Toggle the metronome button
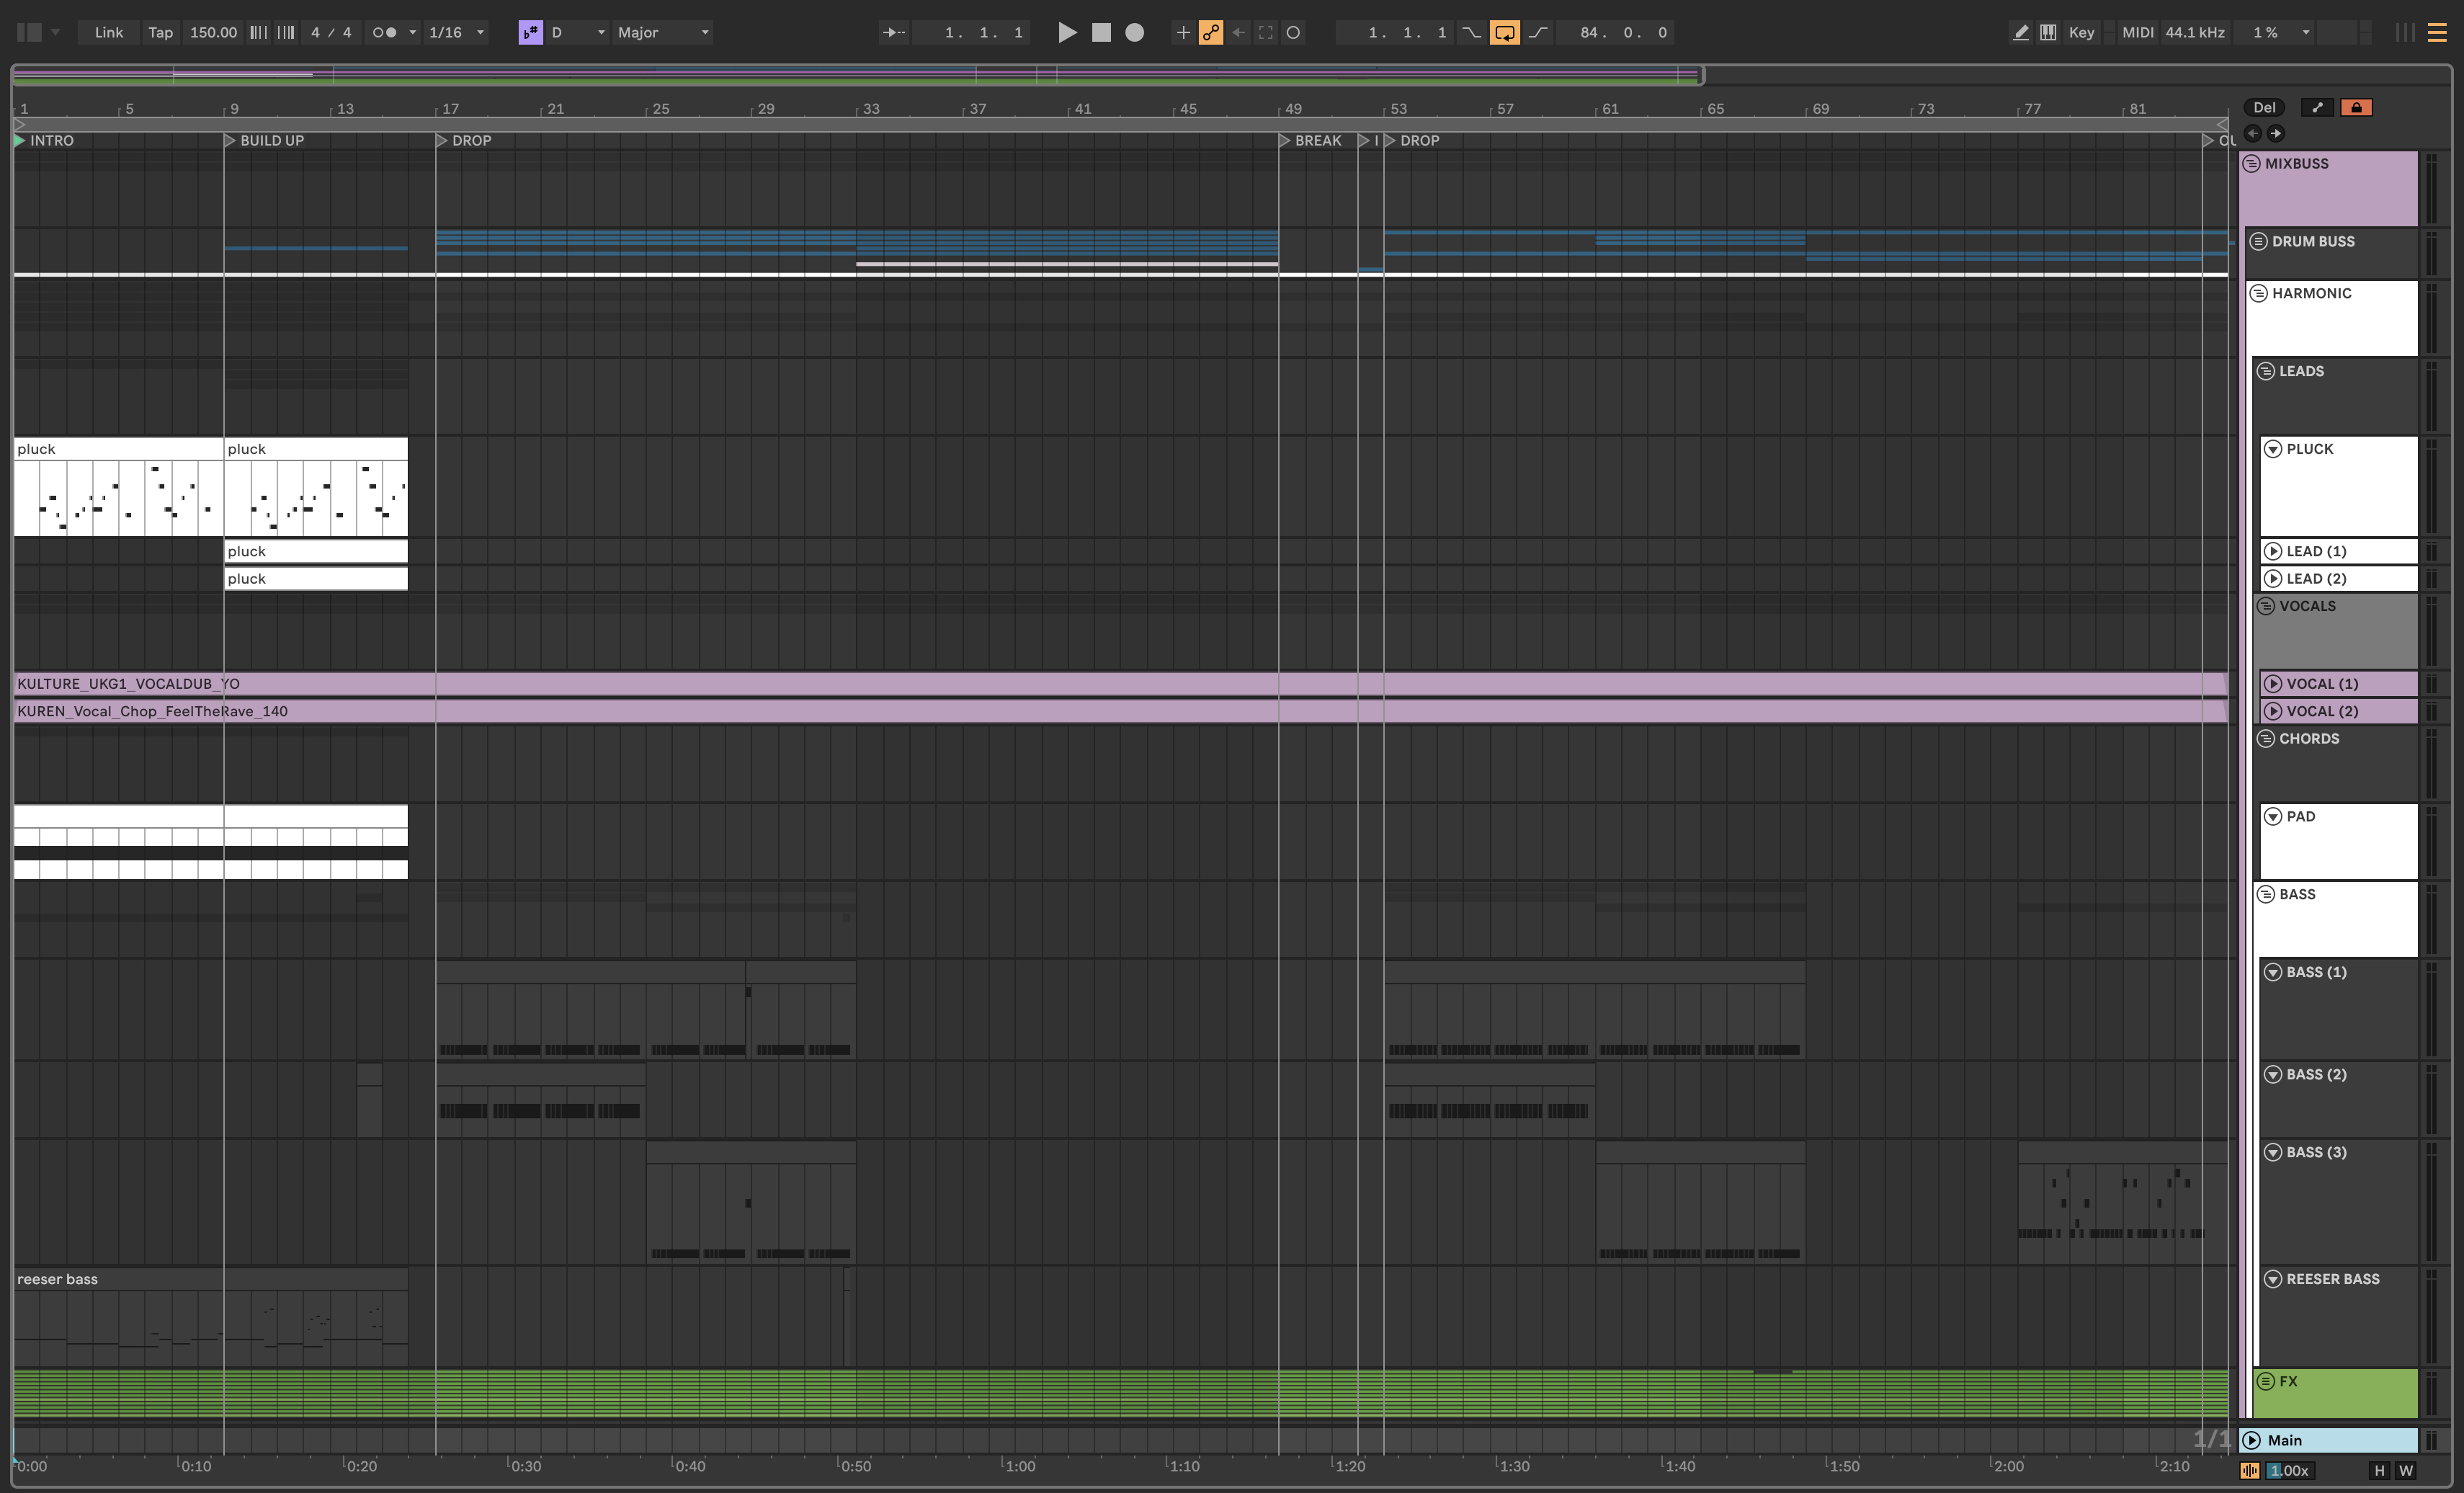2464x1493 pixels. pyautogui.click(x=384, y=32)
